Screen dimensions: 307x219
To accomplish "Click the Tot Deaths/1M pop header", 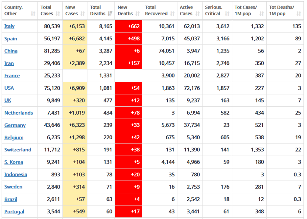I will click(285, 11).
